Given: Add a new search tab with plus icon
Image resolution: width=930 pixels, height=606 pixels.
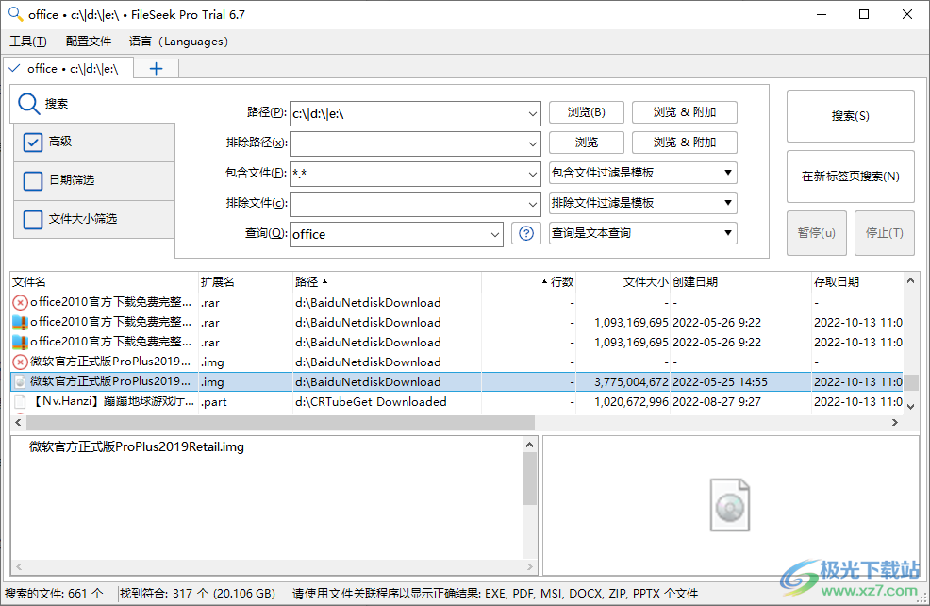Looking at the screenshot, I should pyautogui.click(x=156, y=69).
